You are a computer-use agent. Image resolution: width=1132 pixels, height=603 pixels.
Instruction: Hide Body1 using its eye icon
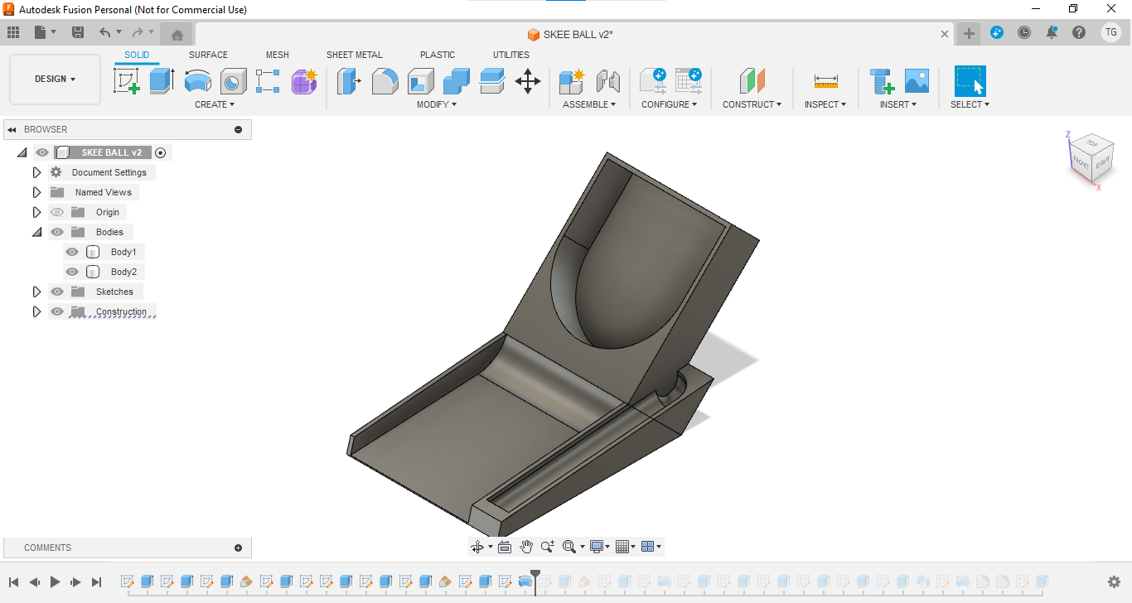[x=72, y=252]
